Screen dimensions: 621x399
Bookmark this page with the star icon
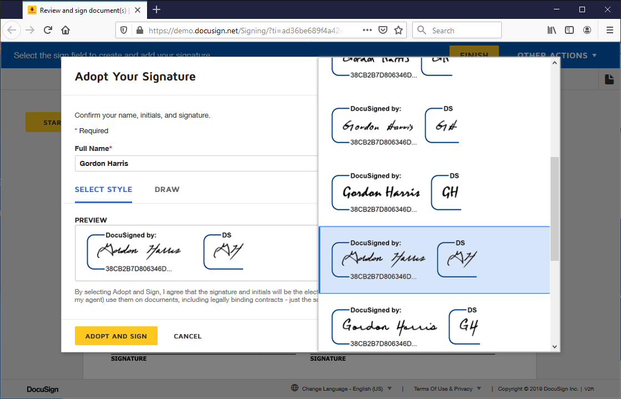398,30
